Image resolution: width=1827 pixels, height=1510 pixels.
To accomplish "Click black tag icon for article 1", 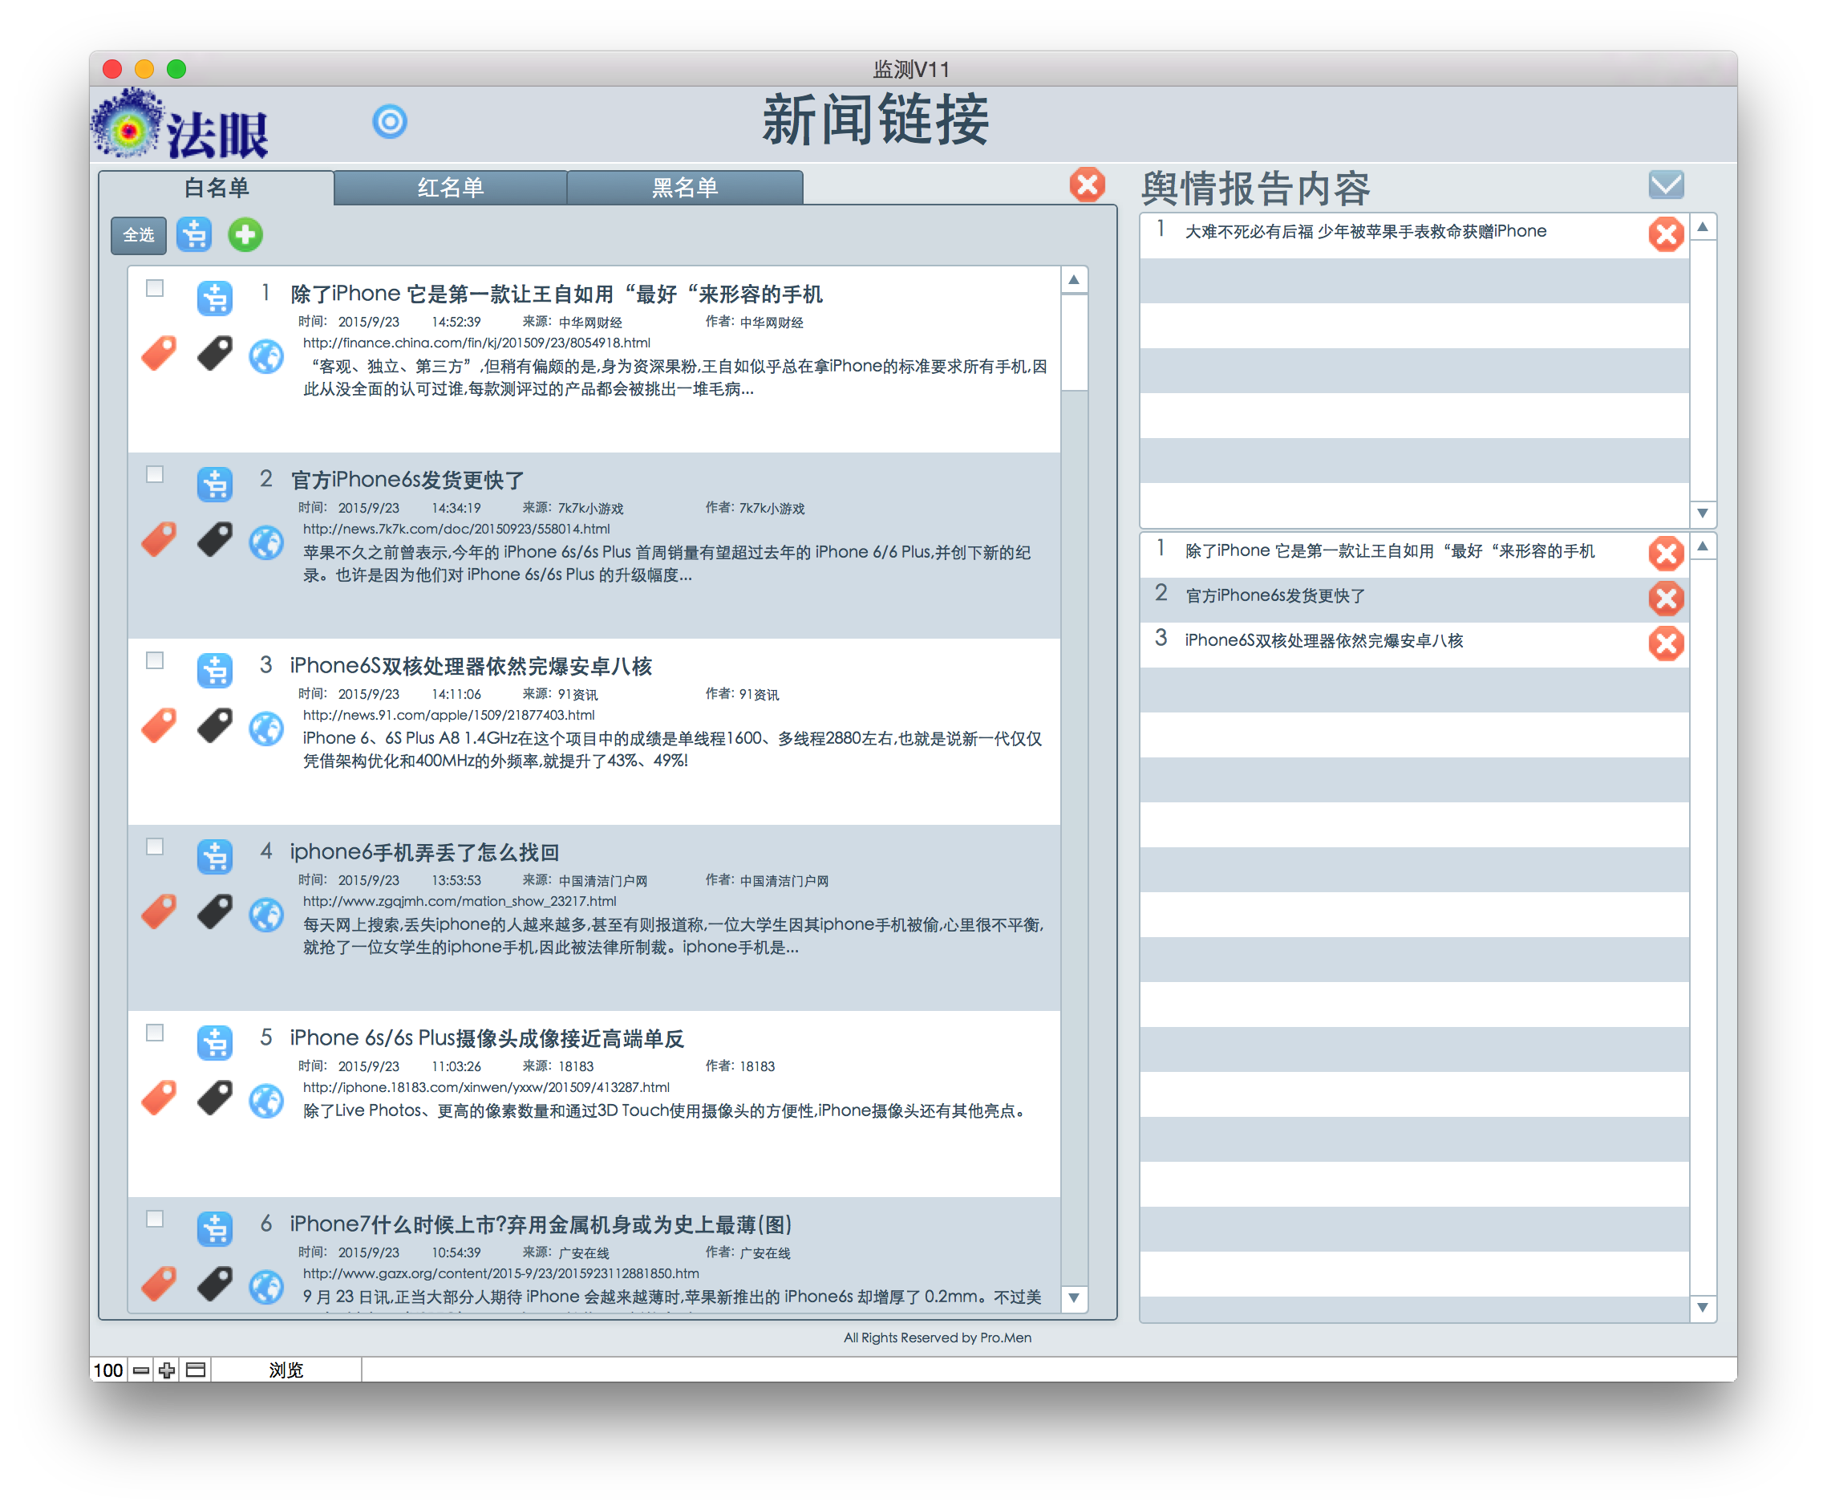I will click(x=215, y=354).
